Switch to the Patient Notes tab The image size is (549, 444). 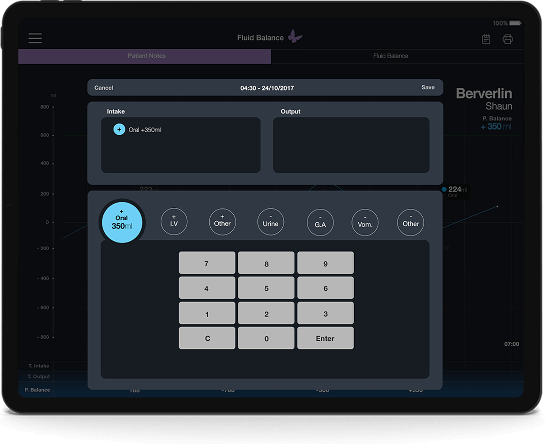pyautogui.click(x=146, y=56)
